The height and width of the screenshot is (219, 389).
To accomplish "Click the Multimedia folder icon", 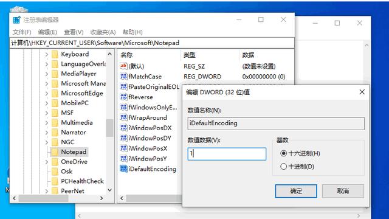I will [x=55, y=122].
